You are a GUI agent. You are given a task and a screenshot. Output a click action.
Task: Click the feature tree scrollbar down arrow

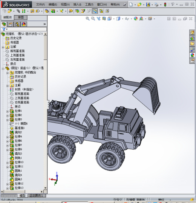45,188
